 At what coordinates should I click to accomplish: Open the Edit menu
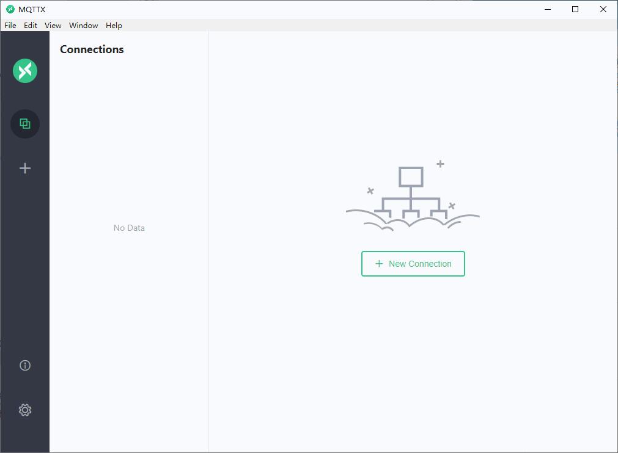(31, 26)
